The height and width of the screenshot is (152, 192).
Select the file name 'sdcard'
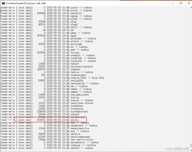point(75,114)
